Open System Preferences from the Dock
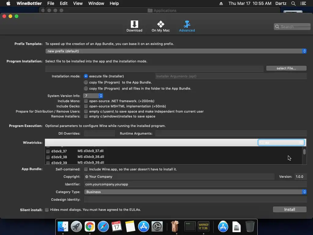313x235 pixels. [157, 226]
